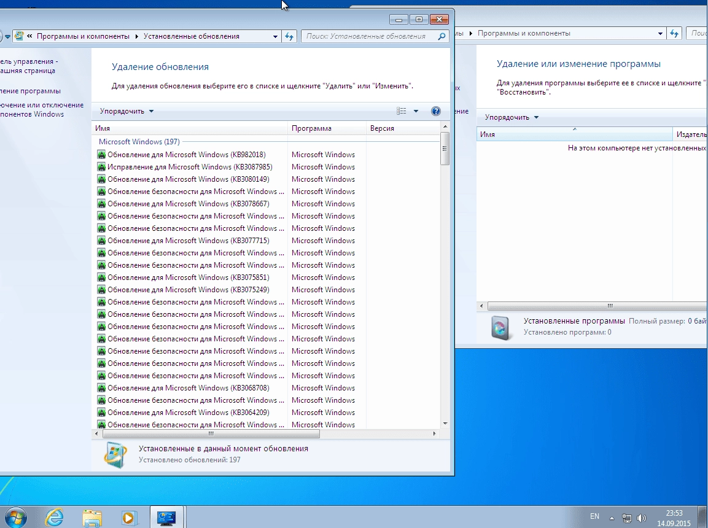
Task: Open address dropdown in background Programs window
Action: (660, 33)
